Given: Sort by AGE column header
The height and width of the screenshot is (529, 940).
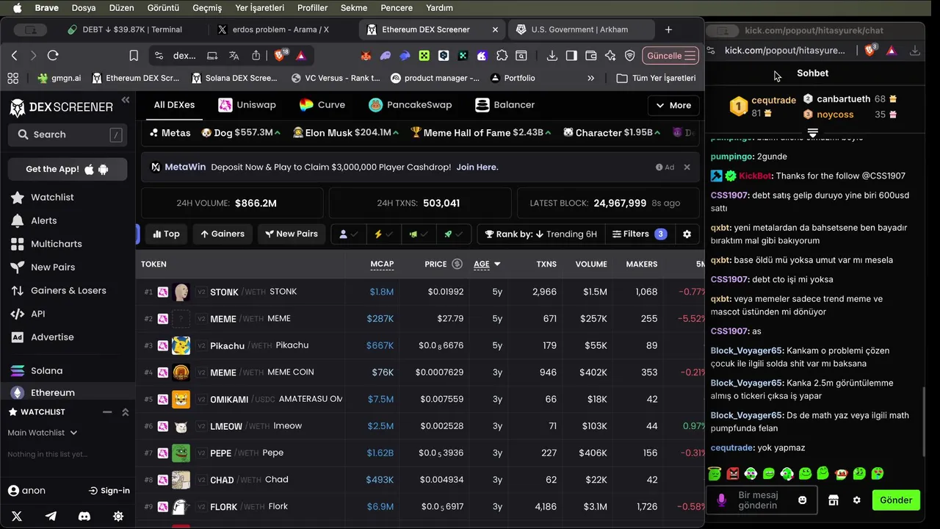Looking at the screenshot, I should 487,264.
